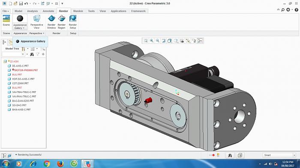This screenshot has height=168, width=300.
Task: Switch to the Manikin tab
Action: (78, 11)
